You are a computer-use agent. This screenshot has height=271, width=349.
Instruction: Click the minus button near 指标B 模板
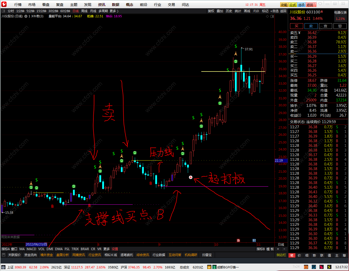[x=284, y=249]
